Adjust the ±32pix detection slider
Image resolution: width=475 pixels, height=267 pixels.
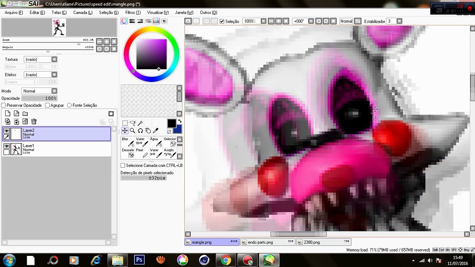(144, 178)
